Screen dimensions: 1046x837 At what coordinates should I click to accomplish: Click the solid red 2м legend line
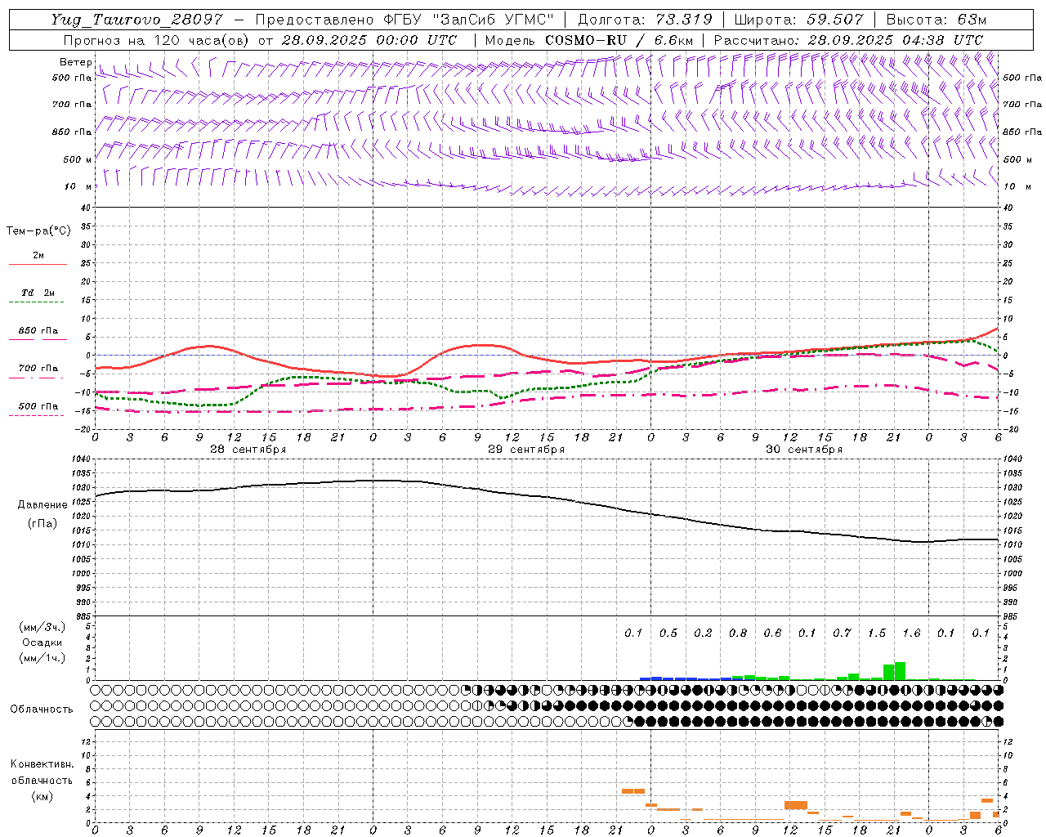tap(38, 265)
